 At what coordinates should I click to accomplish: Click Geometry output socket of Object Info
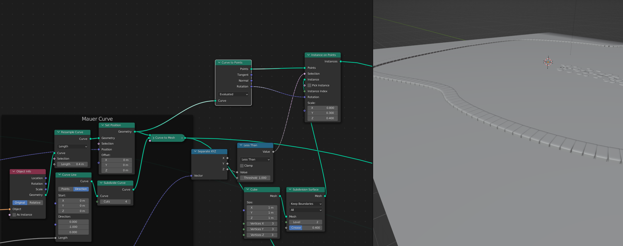point(46,195)
